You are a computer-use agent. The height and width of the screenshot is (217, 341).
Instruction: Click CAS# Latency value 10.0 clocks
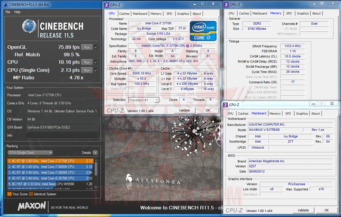[293, 56]
